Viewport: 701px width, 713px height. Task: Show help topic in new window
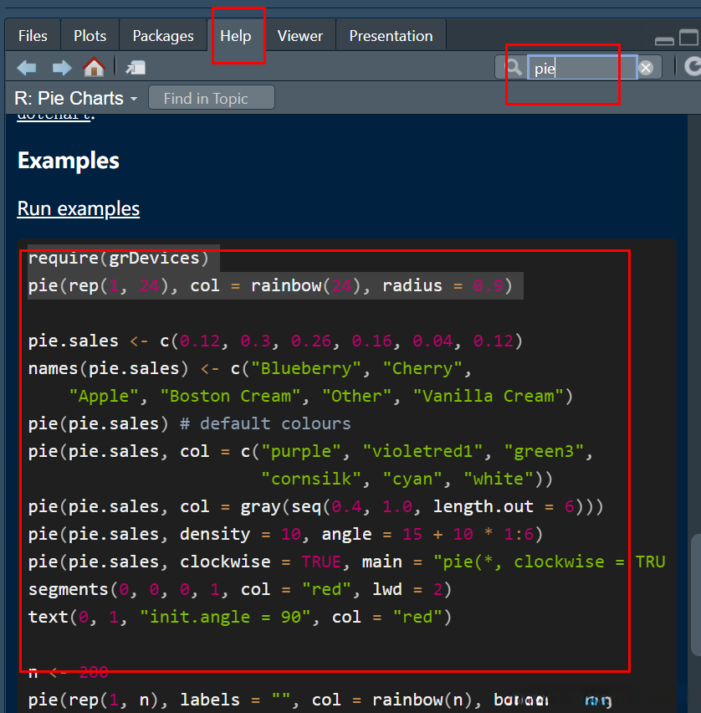[x=136, y=68]
